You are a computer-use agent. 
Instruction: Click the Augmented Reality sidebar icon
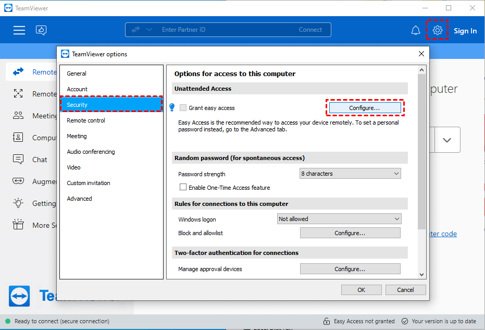pyautogui.click(x=18, y=181)
